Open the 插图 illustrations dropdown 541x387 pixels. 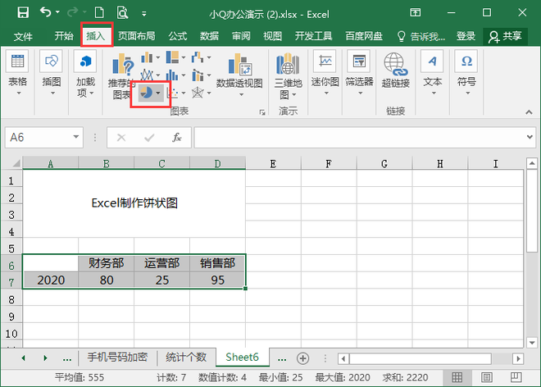52,74
